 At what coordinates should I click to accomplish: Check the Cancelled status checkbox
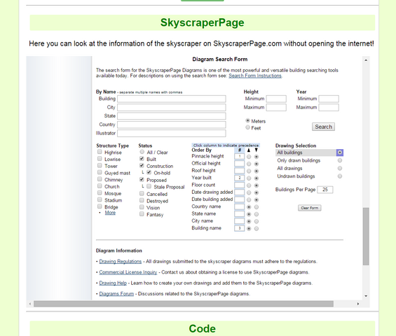(142, 193)
